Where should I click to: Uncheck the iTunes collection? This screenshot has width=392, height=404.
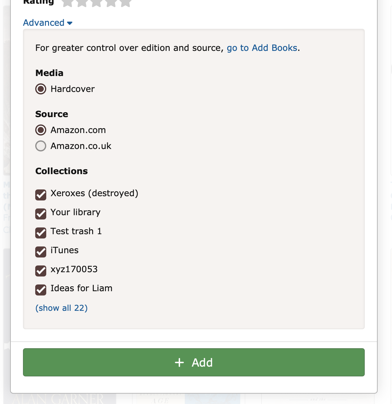tap(40, 252)
